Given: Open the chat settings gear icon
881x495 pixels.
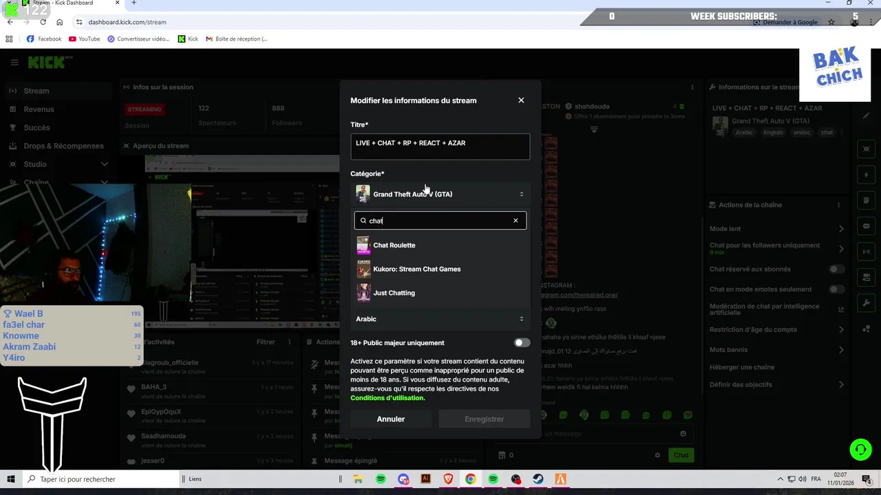Looking at the screenshot, I should tap(657, 455).
